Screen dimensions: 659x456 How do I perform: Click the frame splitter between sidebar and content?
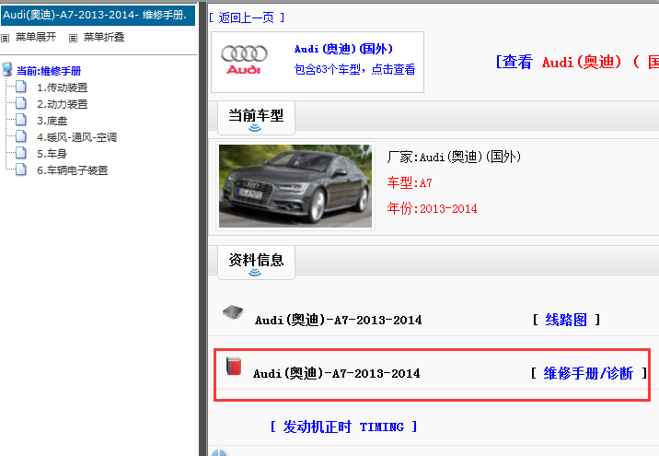pyautogui.click(x=202, y=229)
